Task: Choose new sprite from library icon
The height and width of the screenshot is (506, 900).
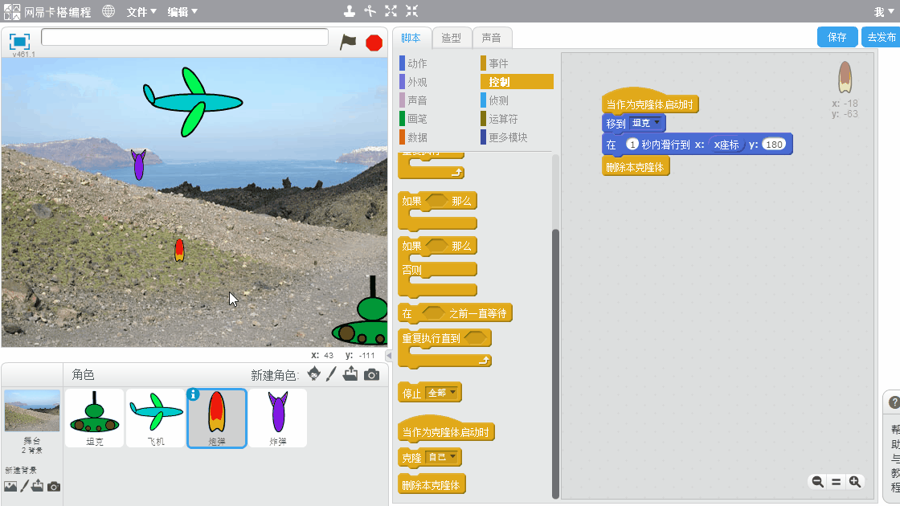Action: pyautogui.click(x=313, y=374)
